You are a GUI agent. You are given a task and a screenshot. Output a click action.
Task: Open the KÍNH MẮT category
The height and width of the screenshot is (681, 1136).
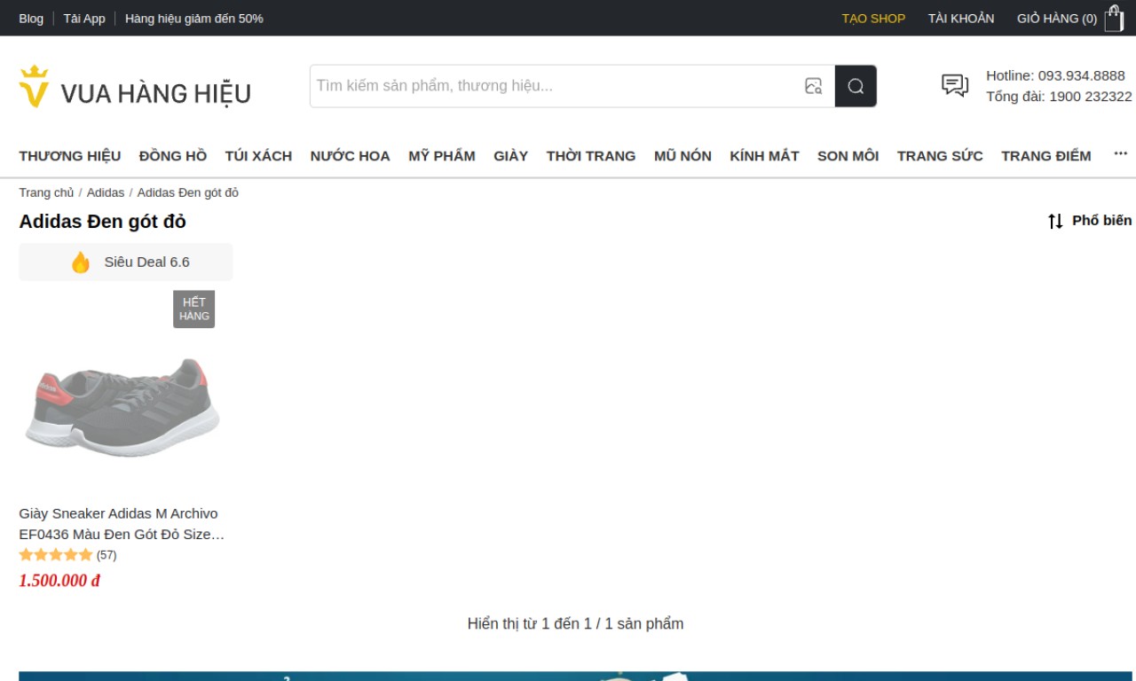[764, 156]
